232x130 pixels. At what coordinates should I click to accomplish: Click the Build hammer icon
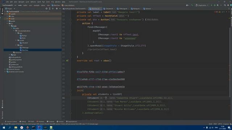point(192,5)
